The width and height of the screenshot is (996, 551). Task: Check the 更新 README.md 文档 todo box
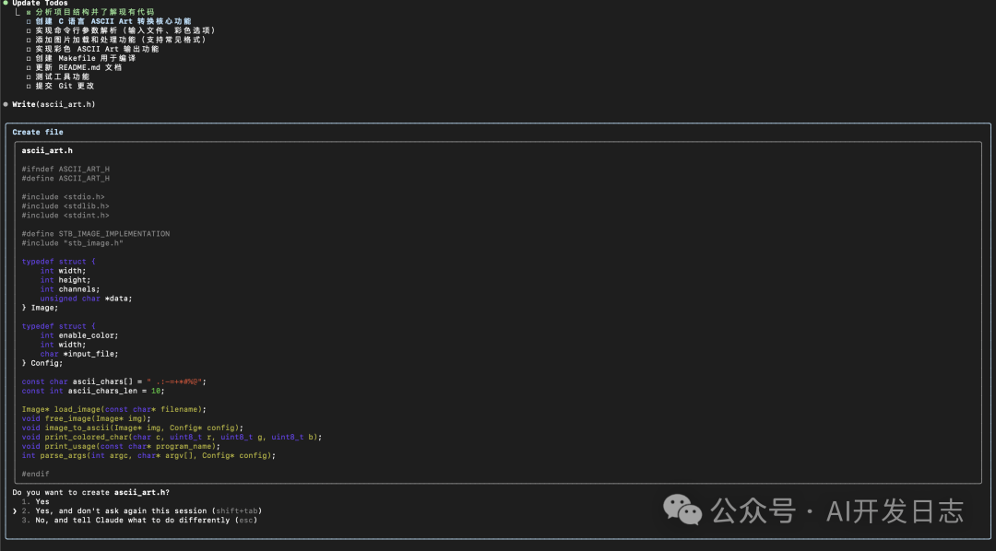(28, 66)
